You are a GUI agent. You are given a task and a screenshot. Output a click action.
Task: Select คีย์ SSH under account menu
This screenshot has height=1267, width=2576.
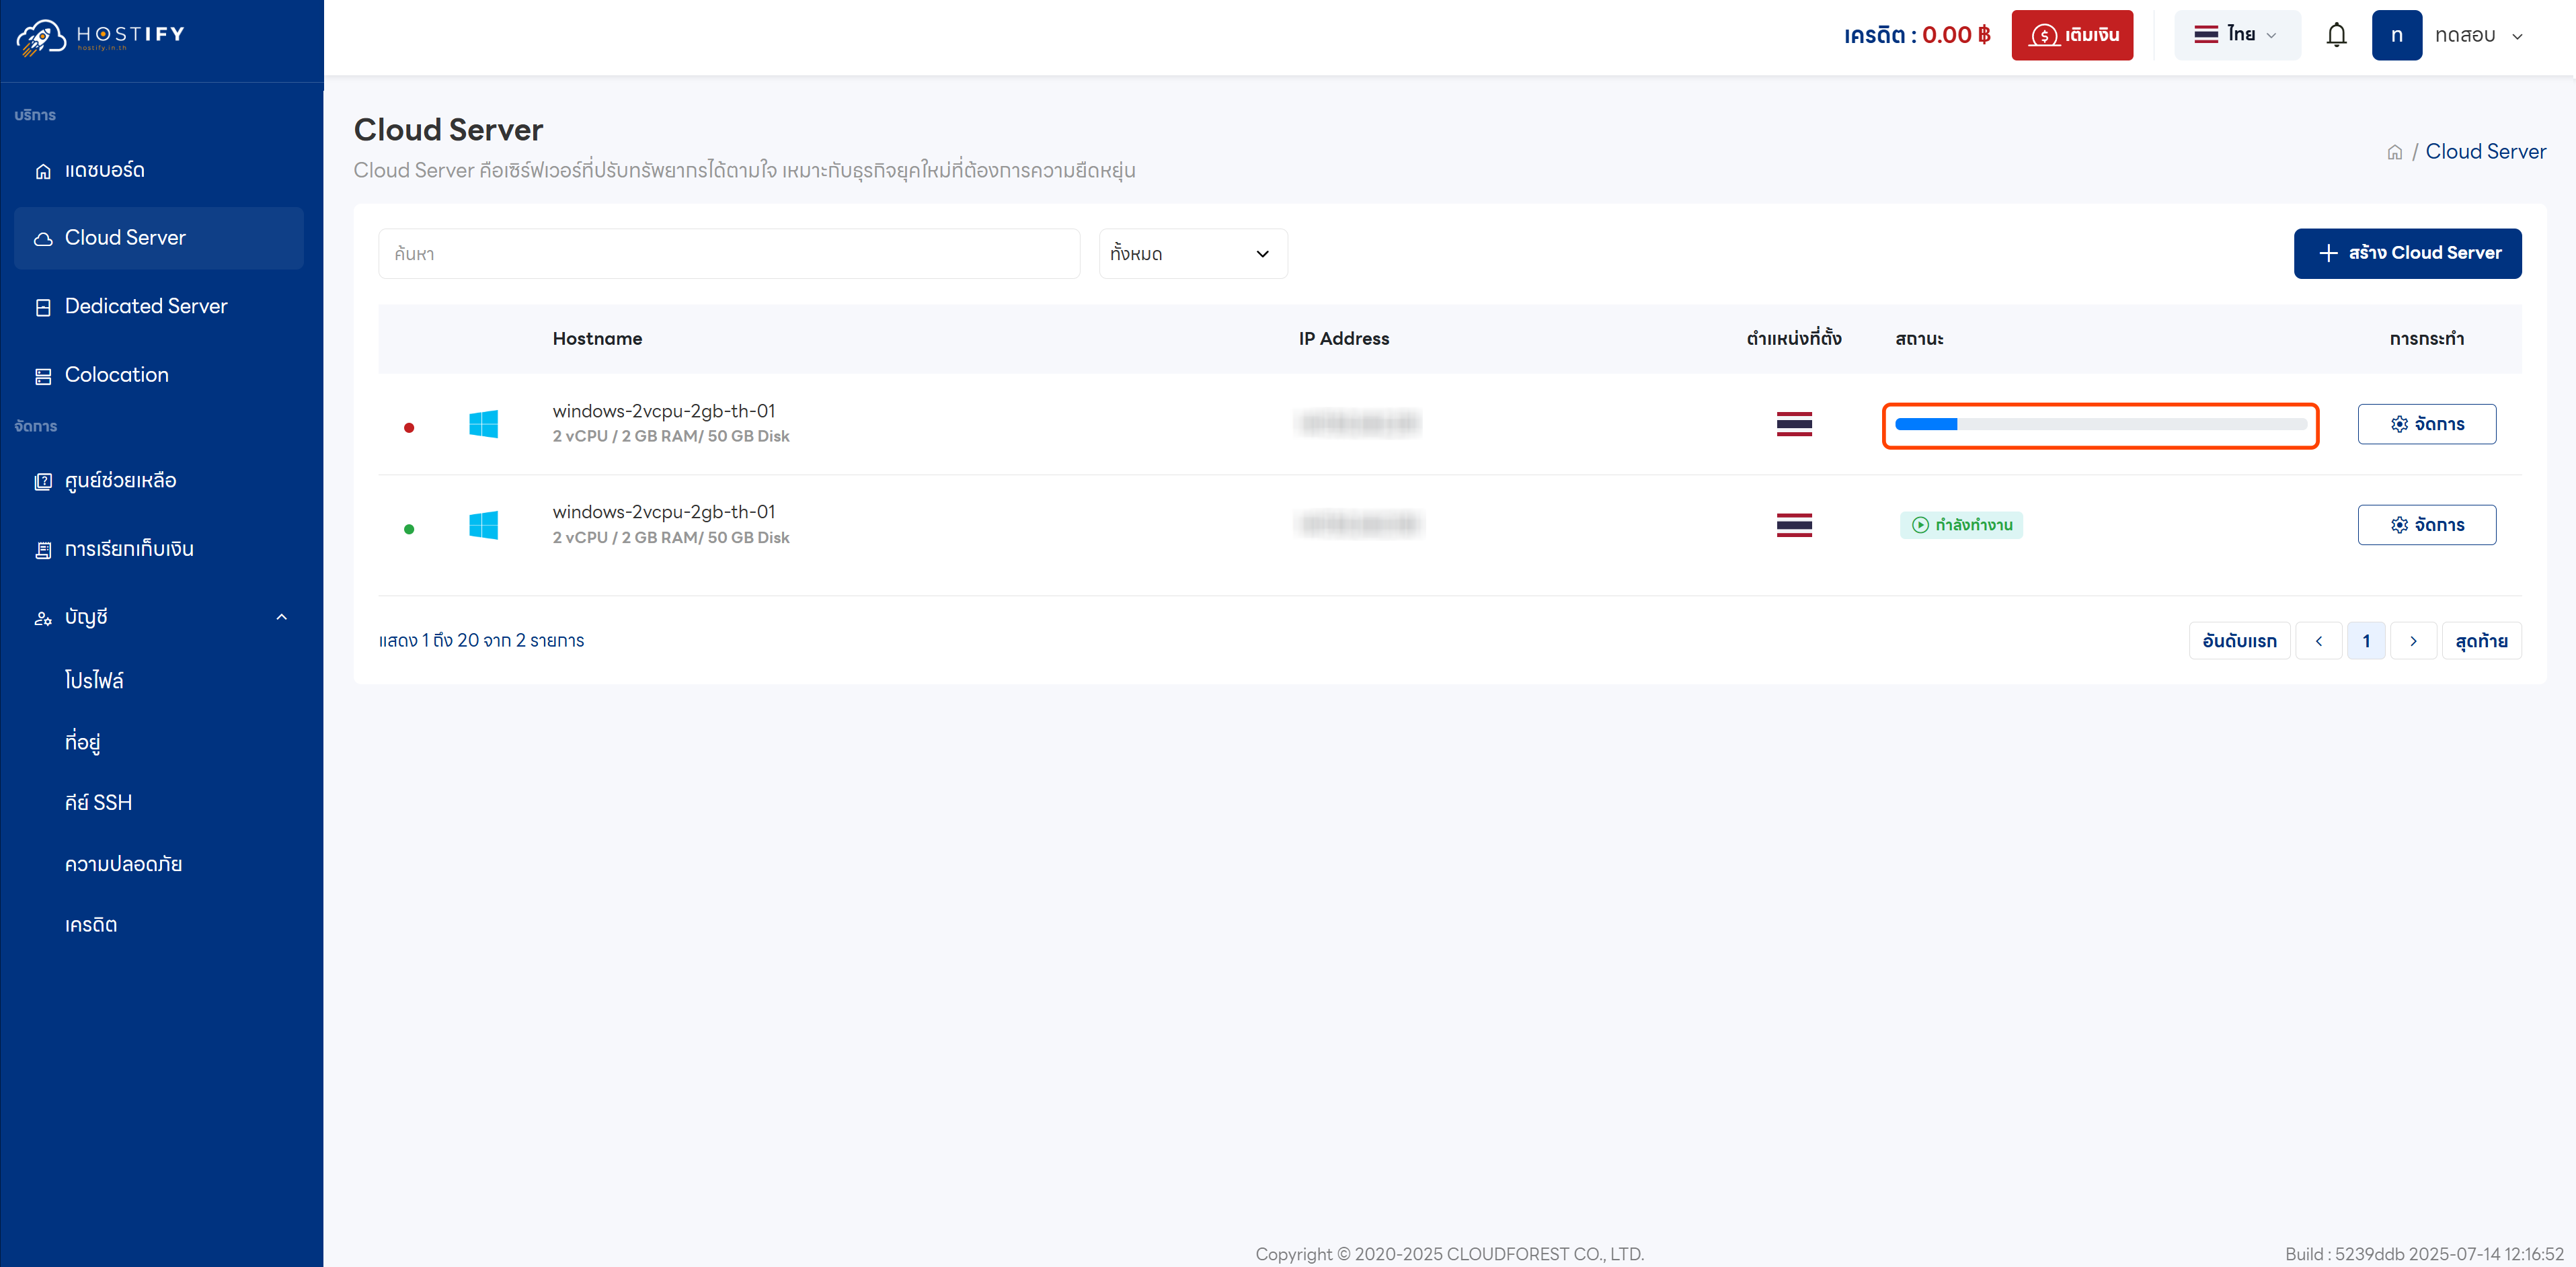click(x=98, y=802)
